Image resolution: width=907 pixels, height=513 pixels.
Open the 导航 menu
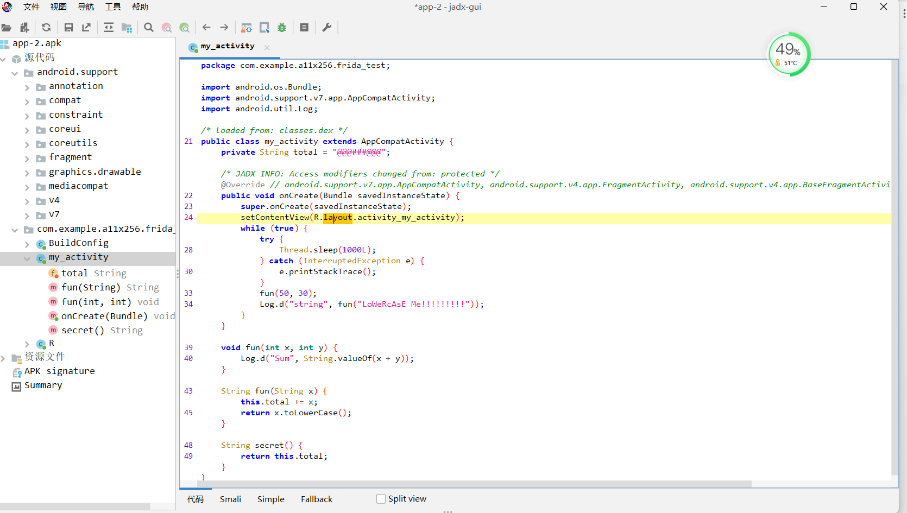pos(86,7)
